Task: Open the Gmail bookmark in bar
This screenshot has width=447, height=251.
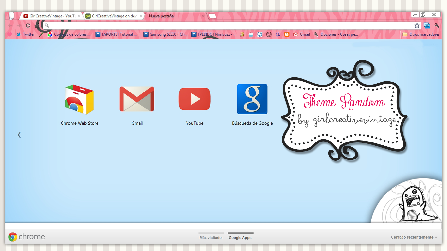Action: (301, 34)
